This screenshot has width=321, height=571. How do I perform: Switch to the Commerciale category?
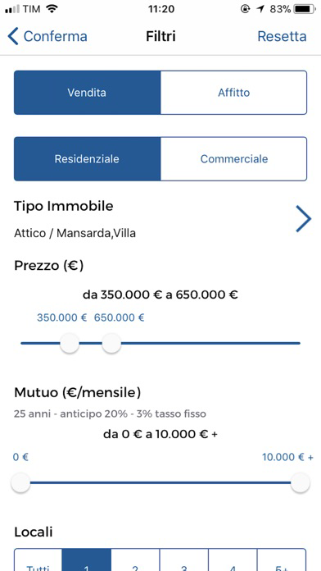(233, 159)
